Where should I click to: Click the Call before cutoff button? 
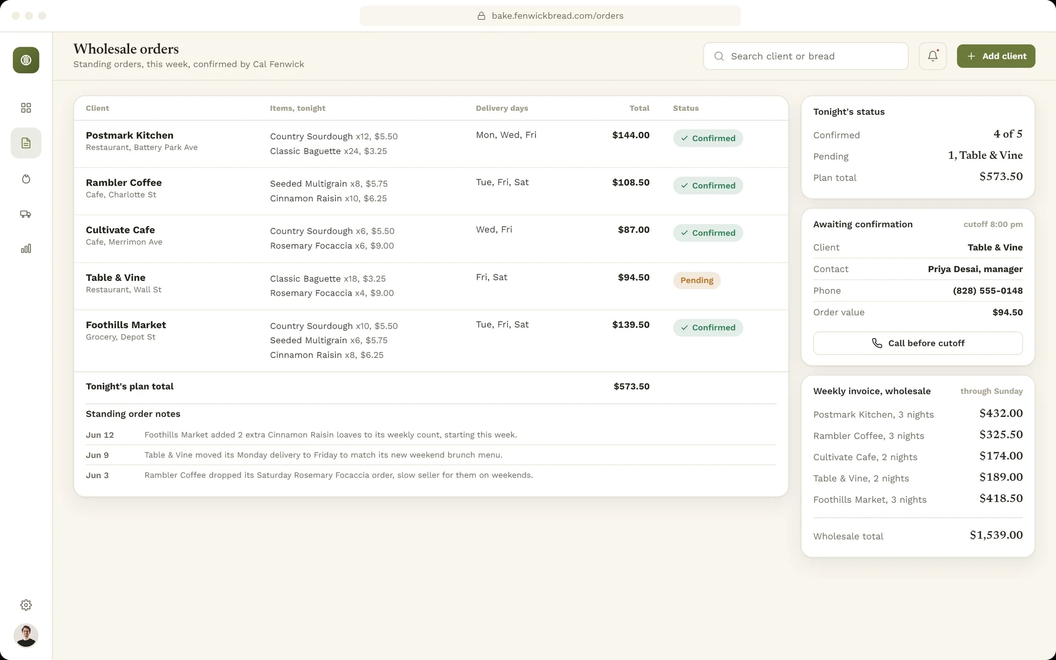coord(918,343)
